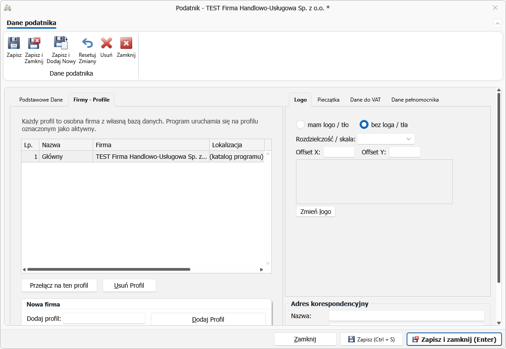The image size is (506, 349).
Task: Switch to the Pieczątka tab
Action: click(328, 100)
